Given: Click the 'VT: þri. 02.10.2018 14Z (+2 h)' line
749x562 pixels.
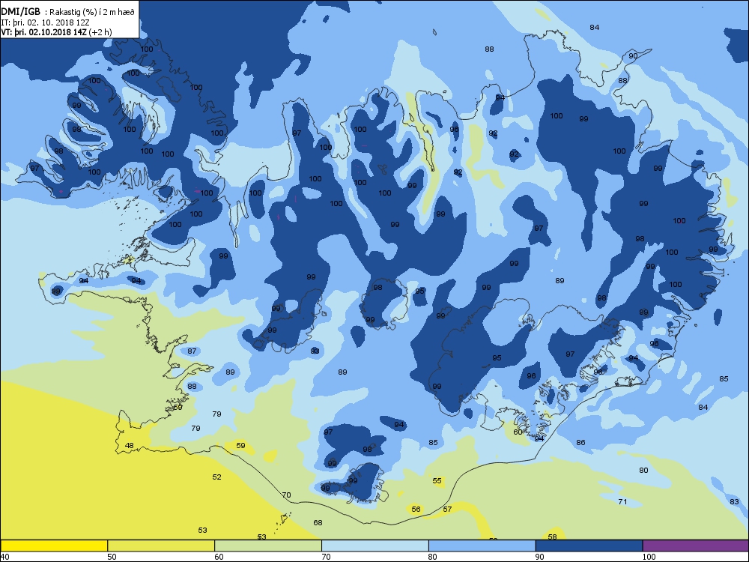Looking at the screenshot, I should click(56, 32).
